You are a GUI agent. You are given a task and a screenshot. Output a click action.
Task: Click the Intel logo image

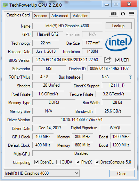118,43
